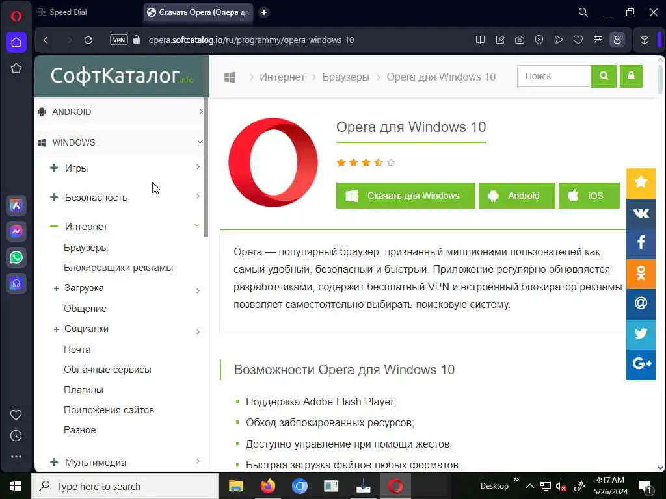The height and width of the screenshot is (499, 666).
Task: Share page via Facebook button
Action: click(x=641, y=244)
